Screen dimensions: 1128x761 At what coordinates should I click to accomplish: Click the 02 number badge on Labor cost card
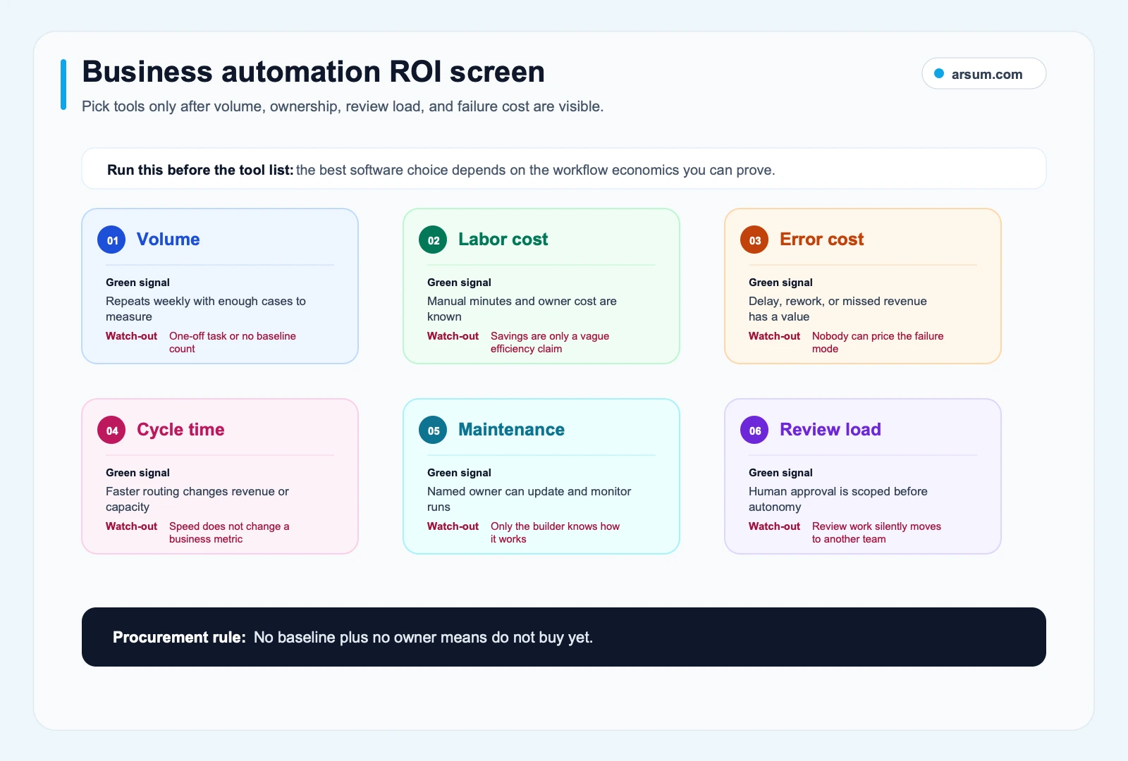tap(433, 240)
